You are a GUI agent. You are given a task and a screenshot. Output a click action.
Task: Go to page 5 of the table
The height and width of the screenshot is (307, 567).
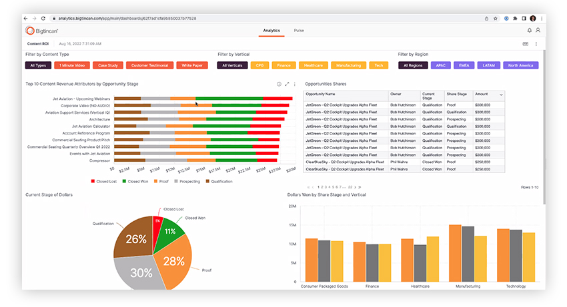tap(333, 187)
